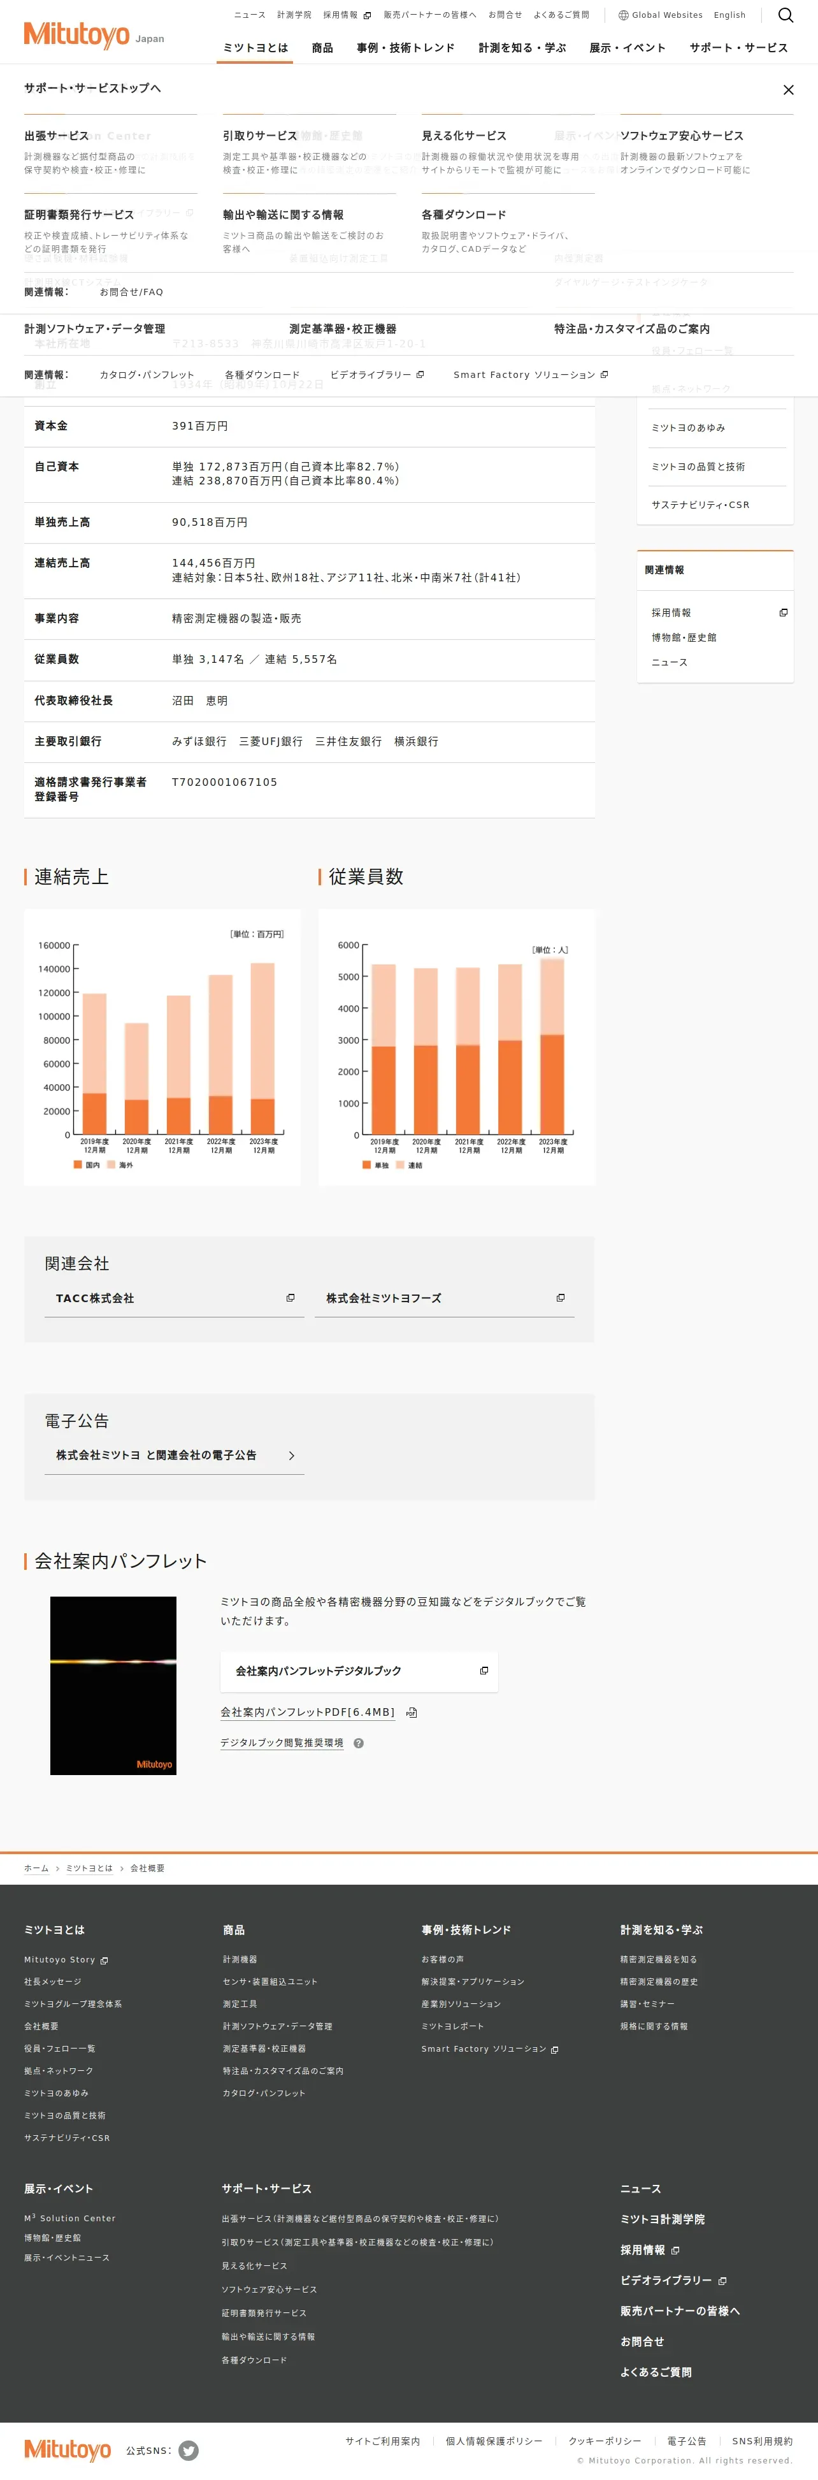The width and height of the screenshot is (818, 2480).
Task: Click 計測学院 in top utility bar
Action: (x=294, y=15)
